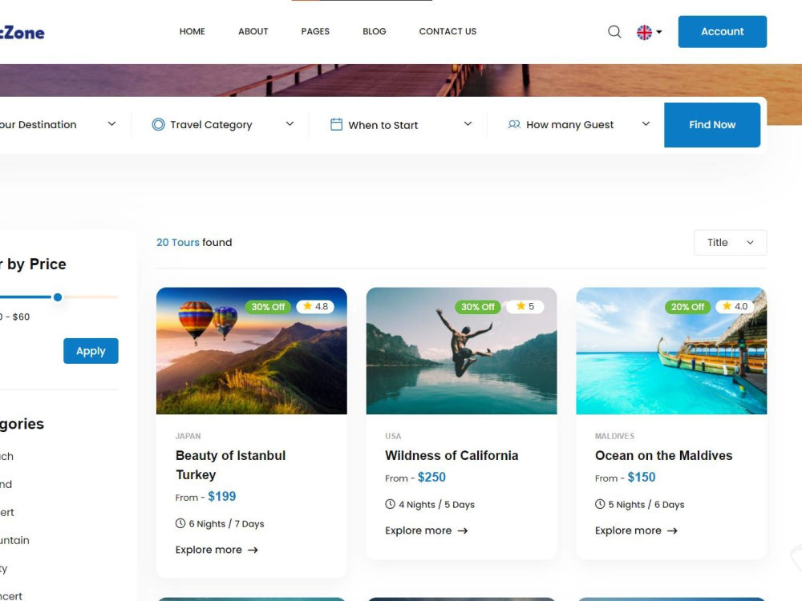The image size is (802, 601).
Task: Click the $150 price
Action: click(642, 478)
